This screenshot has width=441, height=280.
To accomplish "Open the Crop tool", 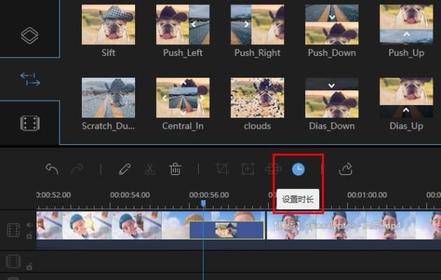I will [x=222, y=169].
